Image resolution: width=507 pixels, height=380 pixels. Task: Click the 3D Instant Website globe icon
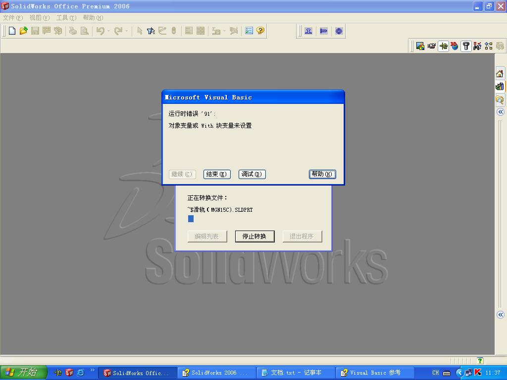point(455,46)
